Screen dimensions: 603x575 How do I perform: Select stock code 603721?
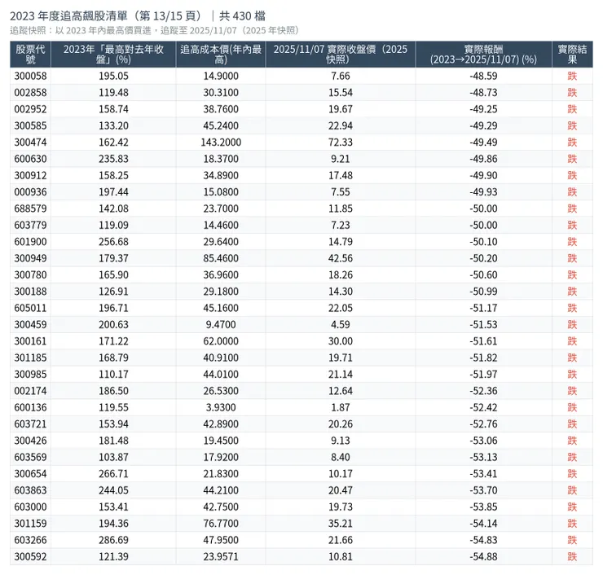30,424
